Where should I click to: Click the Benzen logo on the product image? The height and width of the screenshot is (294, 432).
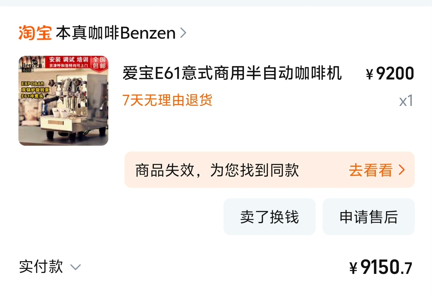click(x=31, y=66)
